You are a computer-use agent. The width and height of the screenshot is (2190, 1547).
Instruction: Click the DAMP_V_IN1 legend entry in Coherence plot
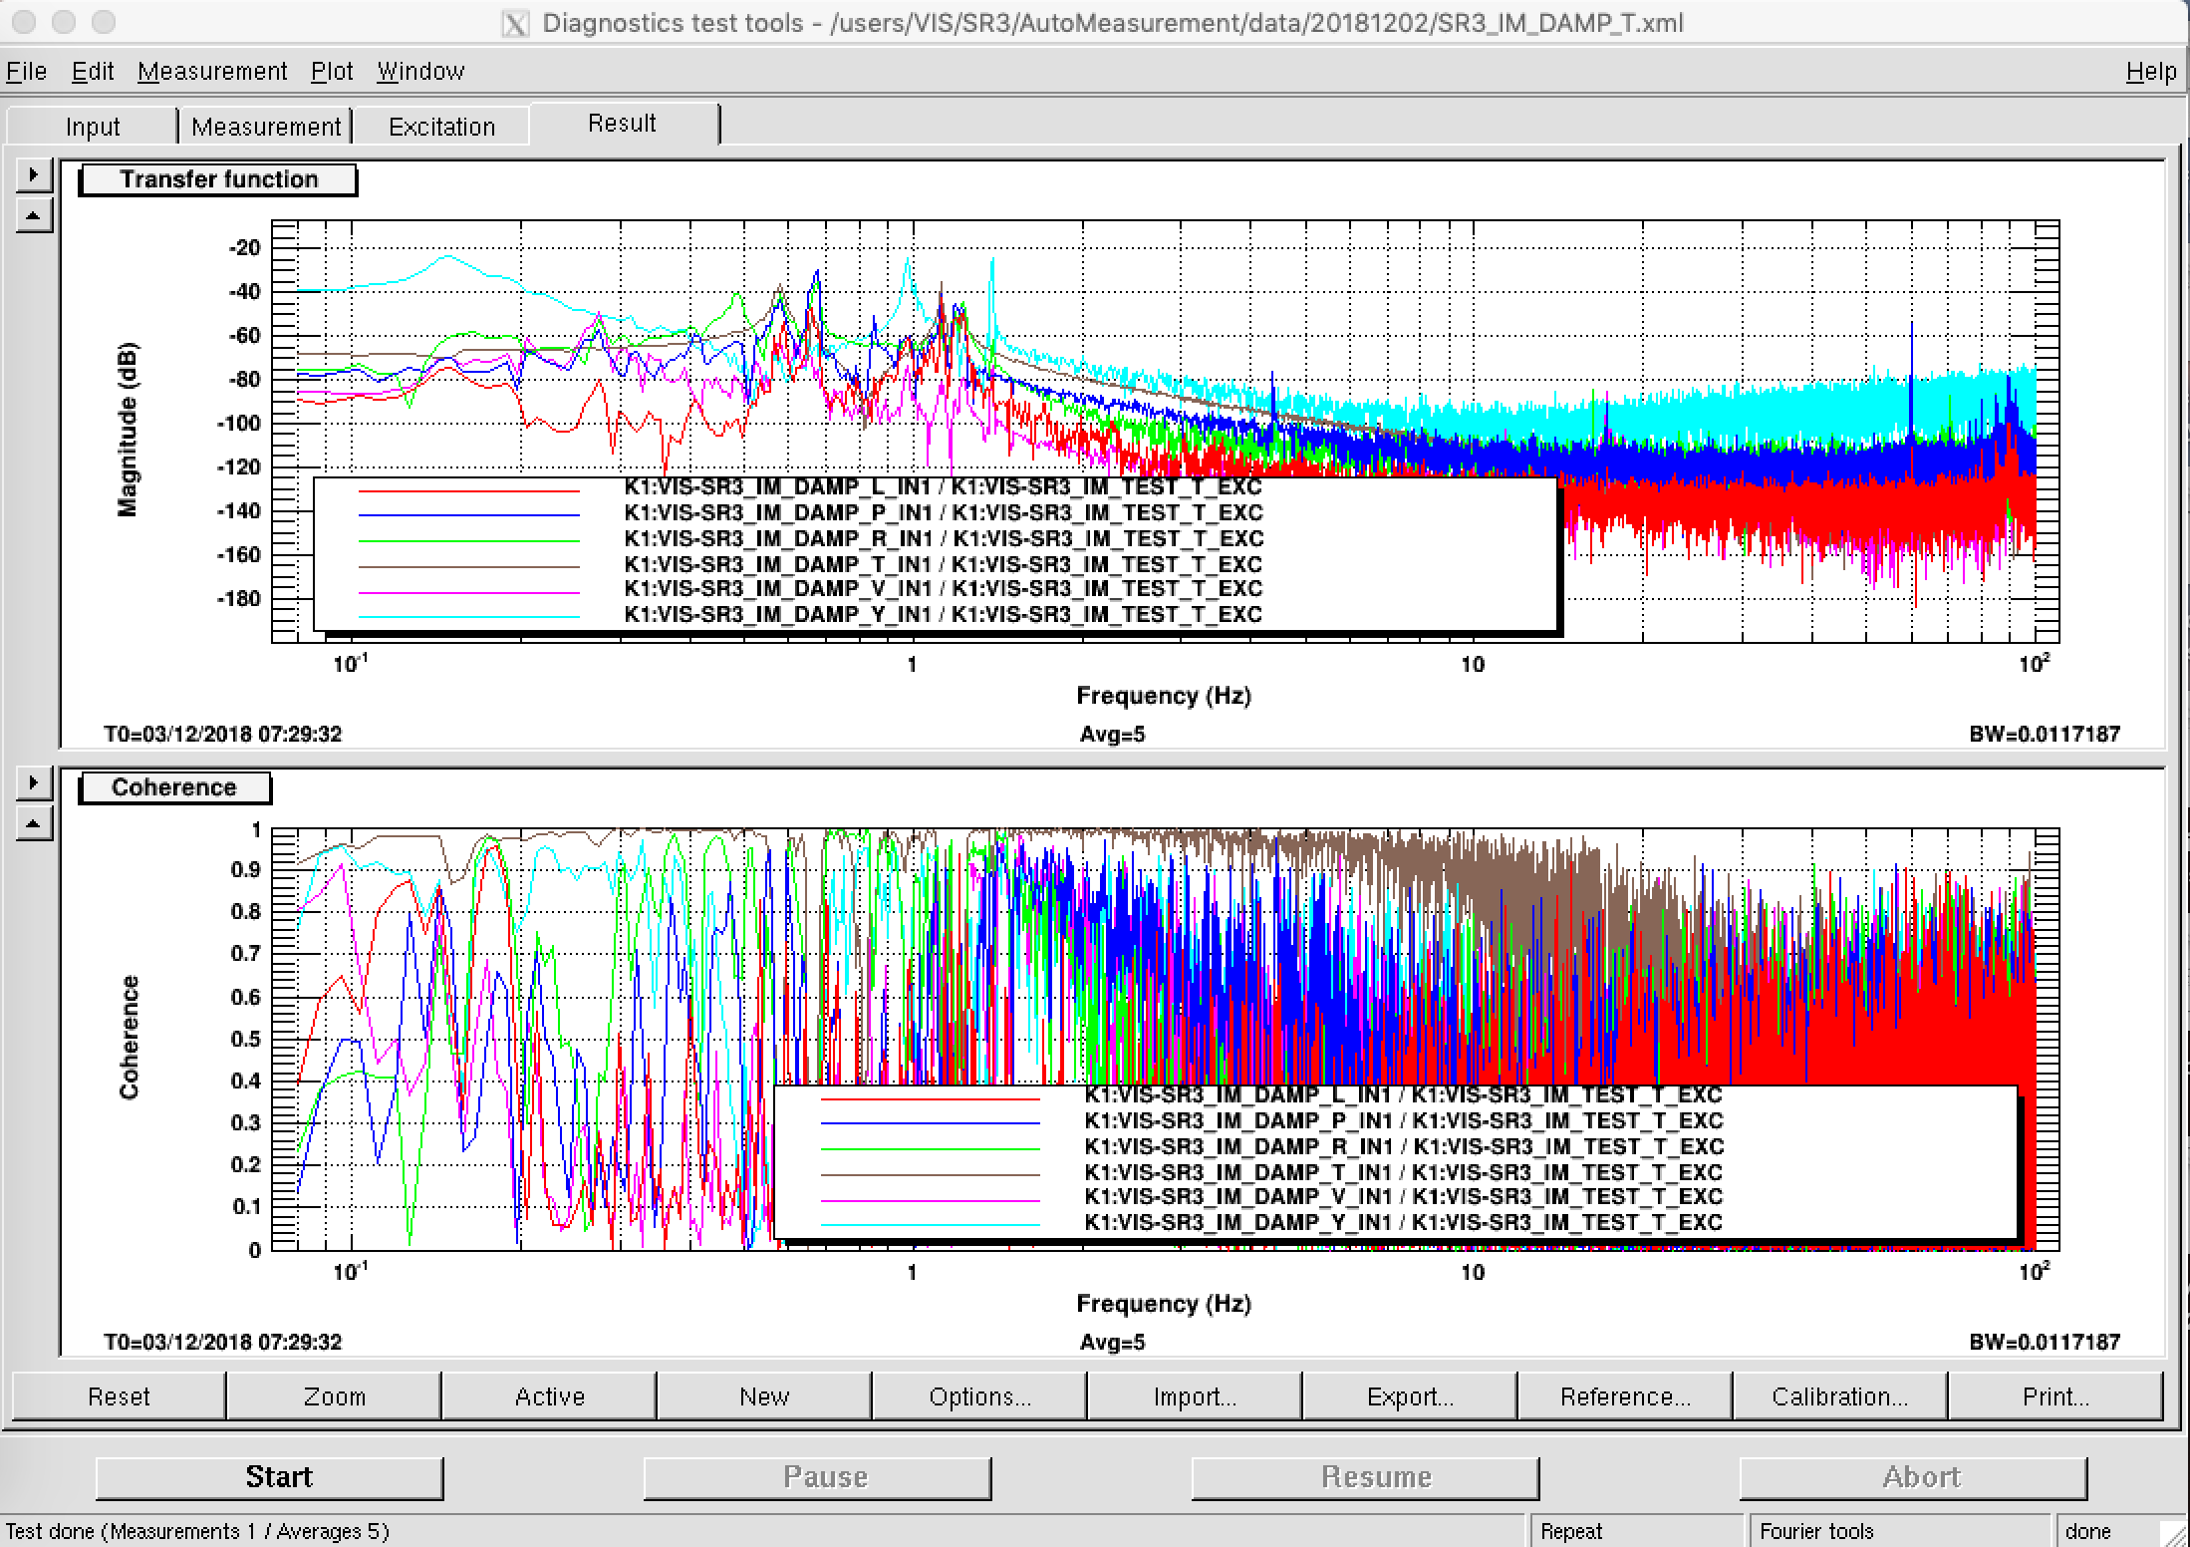[x=1403, y=1196]
